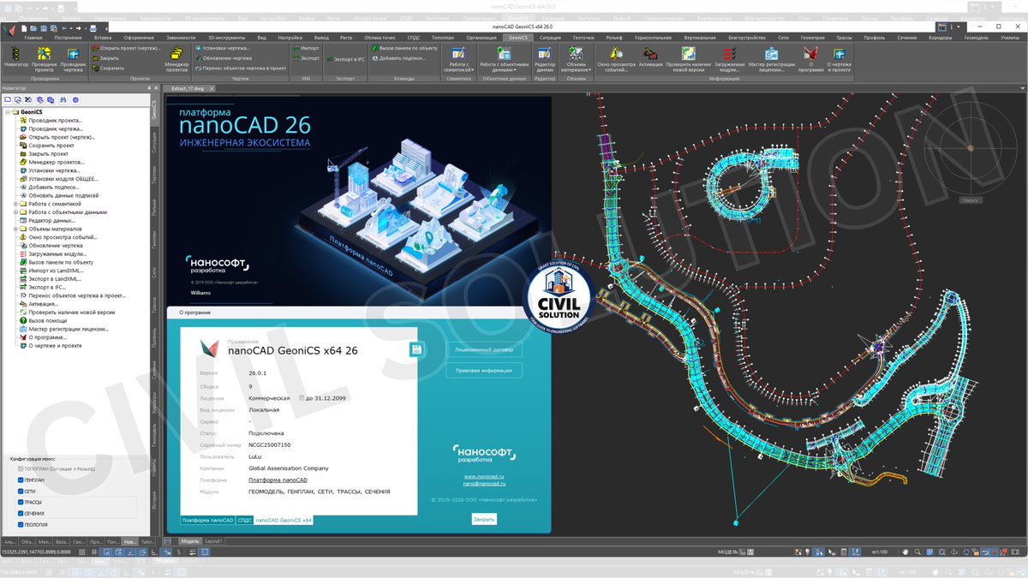Toggle the ГЕОЛОГИЯ menu checkbox
The height and width of the screenshot is (578, 1028).
21,525
